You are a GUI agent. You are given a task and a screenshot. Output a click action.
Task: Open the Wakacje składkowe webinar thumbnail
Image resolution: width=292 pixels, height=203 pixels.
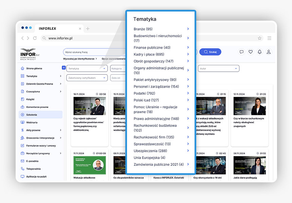pos(90,165)
